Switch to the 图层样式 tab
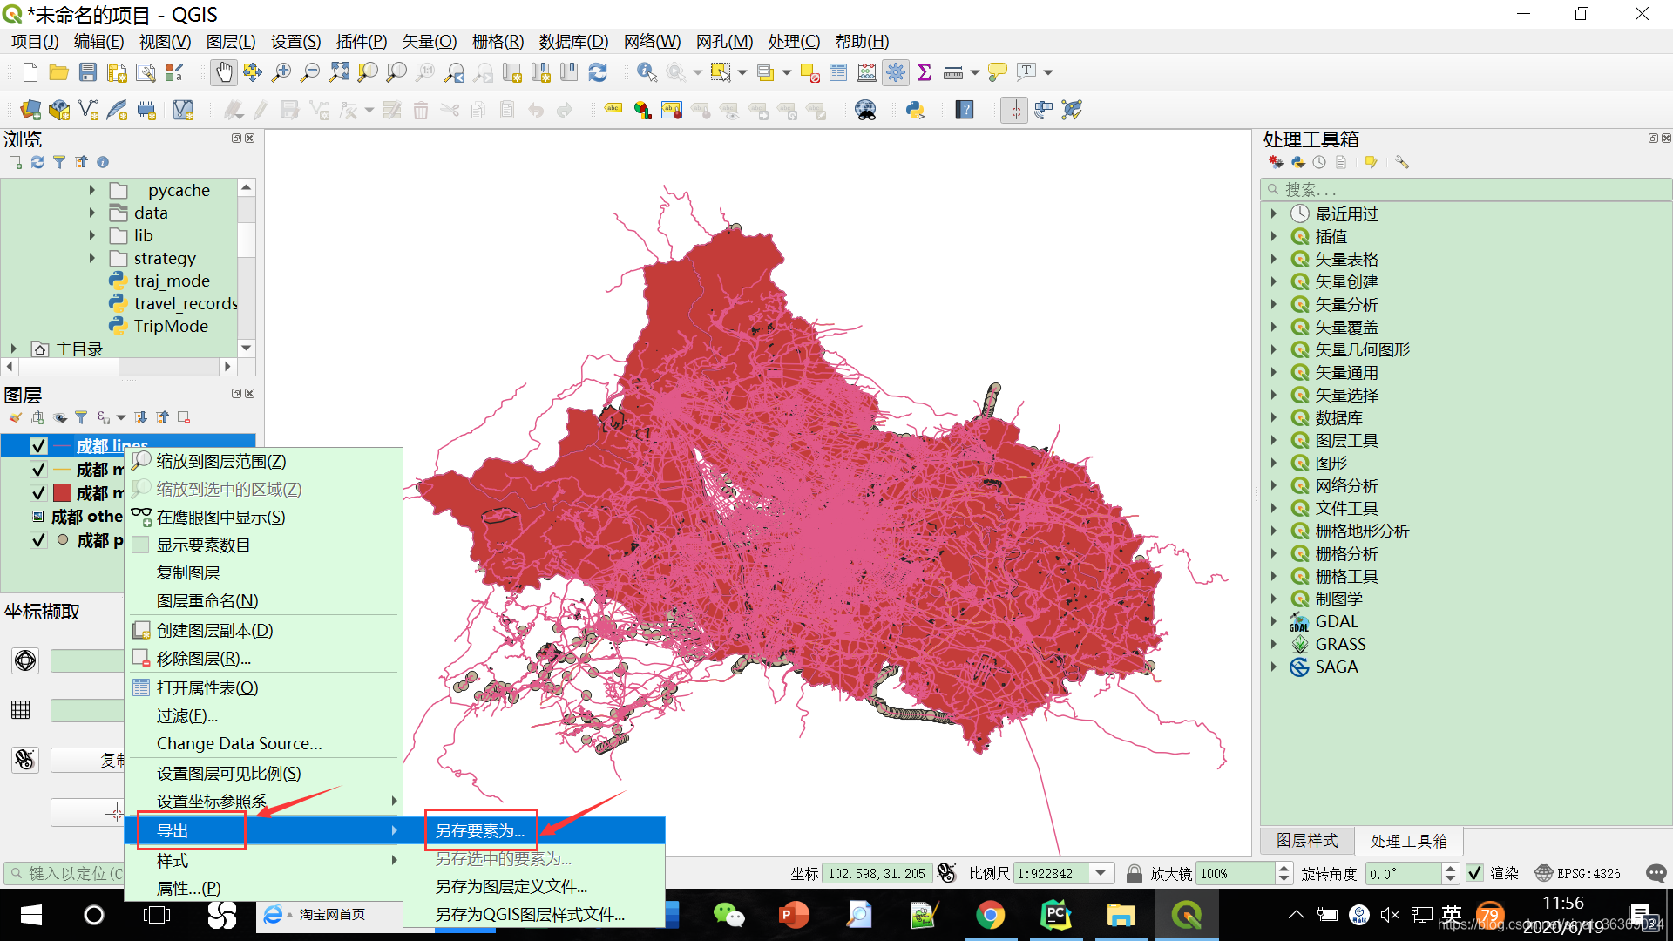The image size is (1673, 941). click(x=1306, y=841)
